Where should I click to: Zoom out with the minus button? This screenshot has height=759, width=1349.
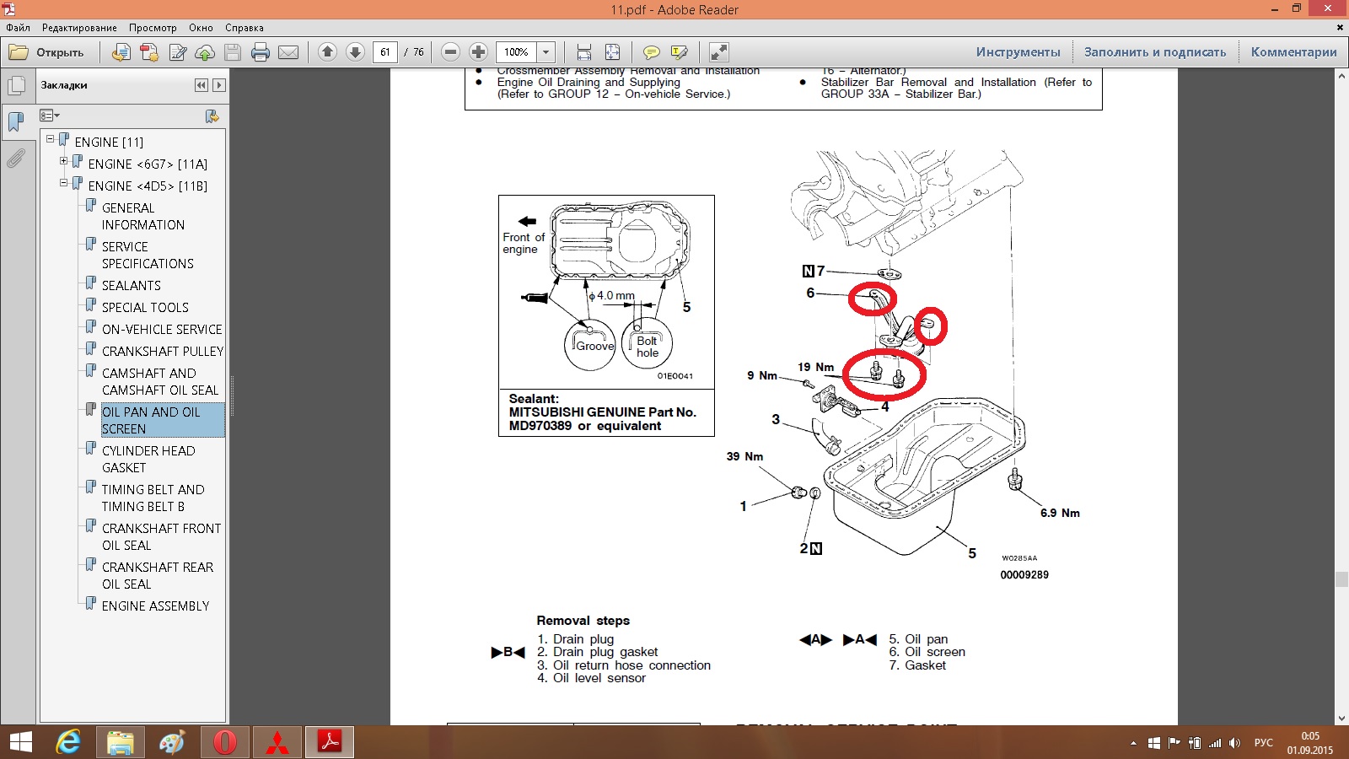click(450, 52)
